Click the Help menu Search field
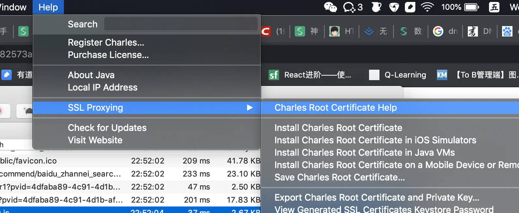This screenshot has height=213, width=519. 181,24
